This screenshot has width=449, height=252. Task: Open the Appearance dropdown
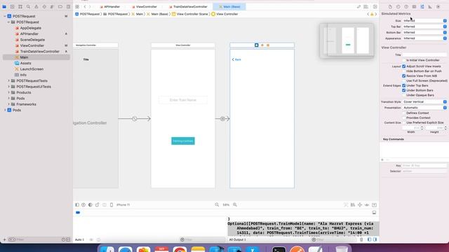[424, 38]
